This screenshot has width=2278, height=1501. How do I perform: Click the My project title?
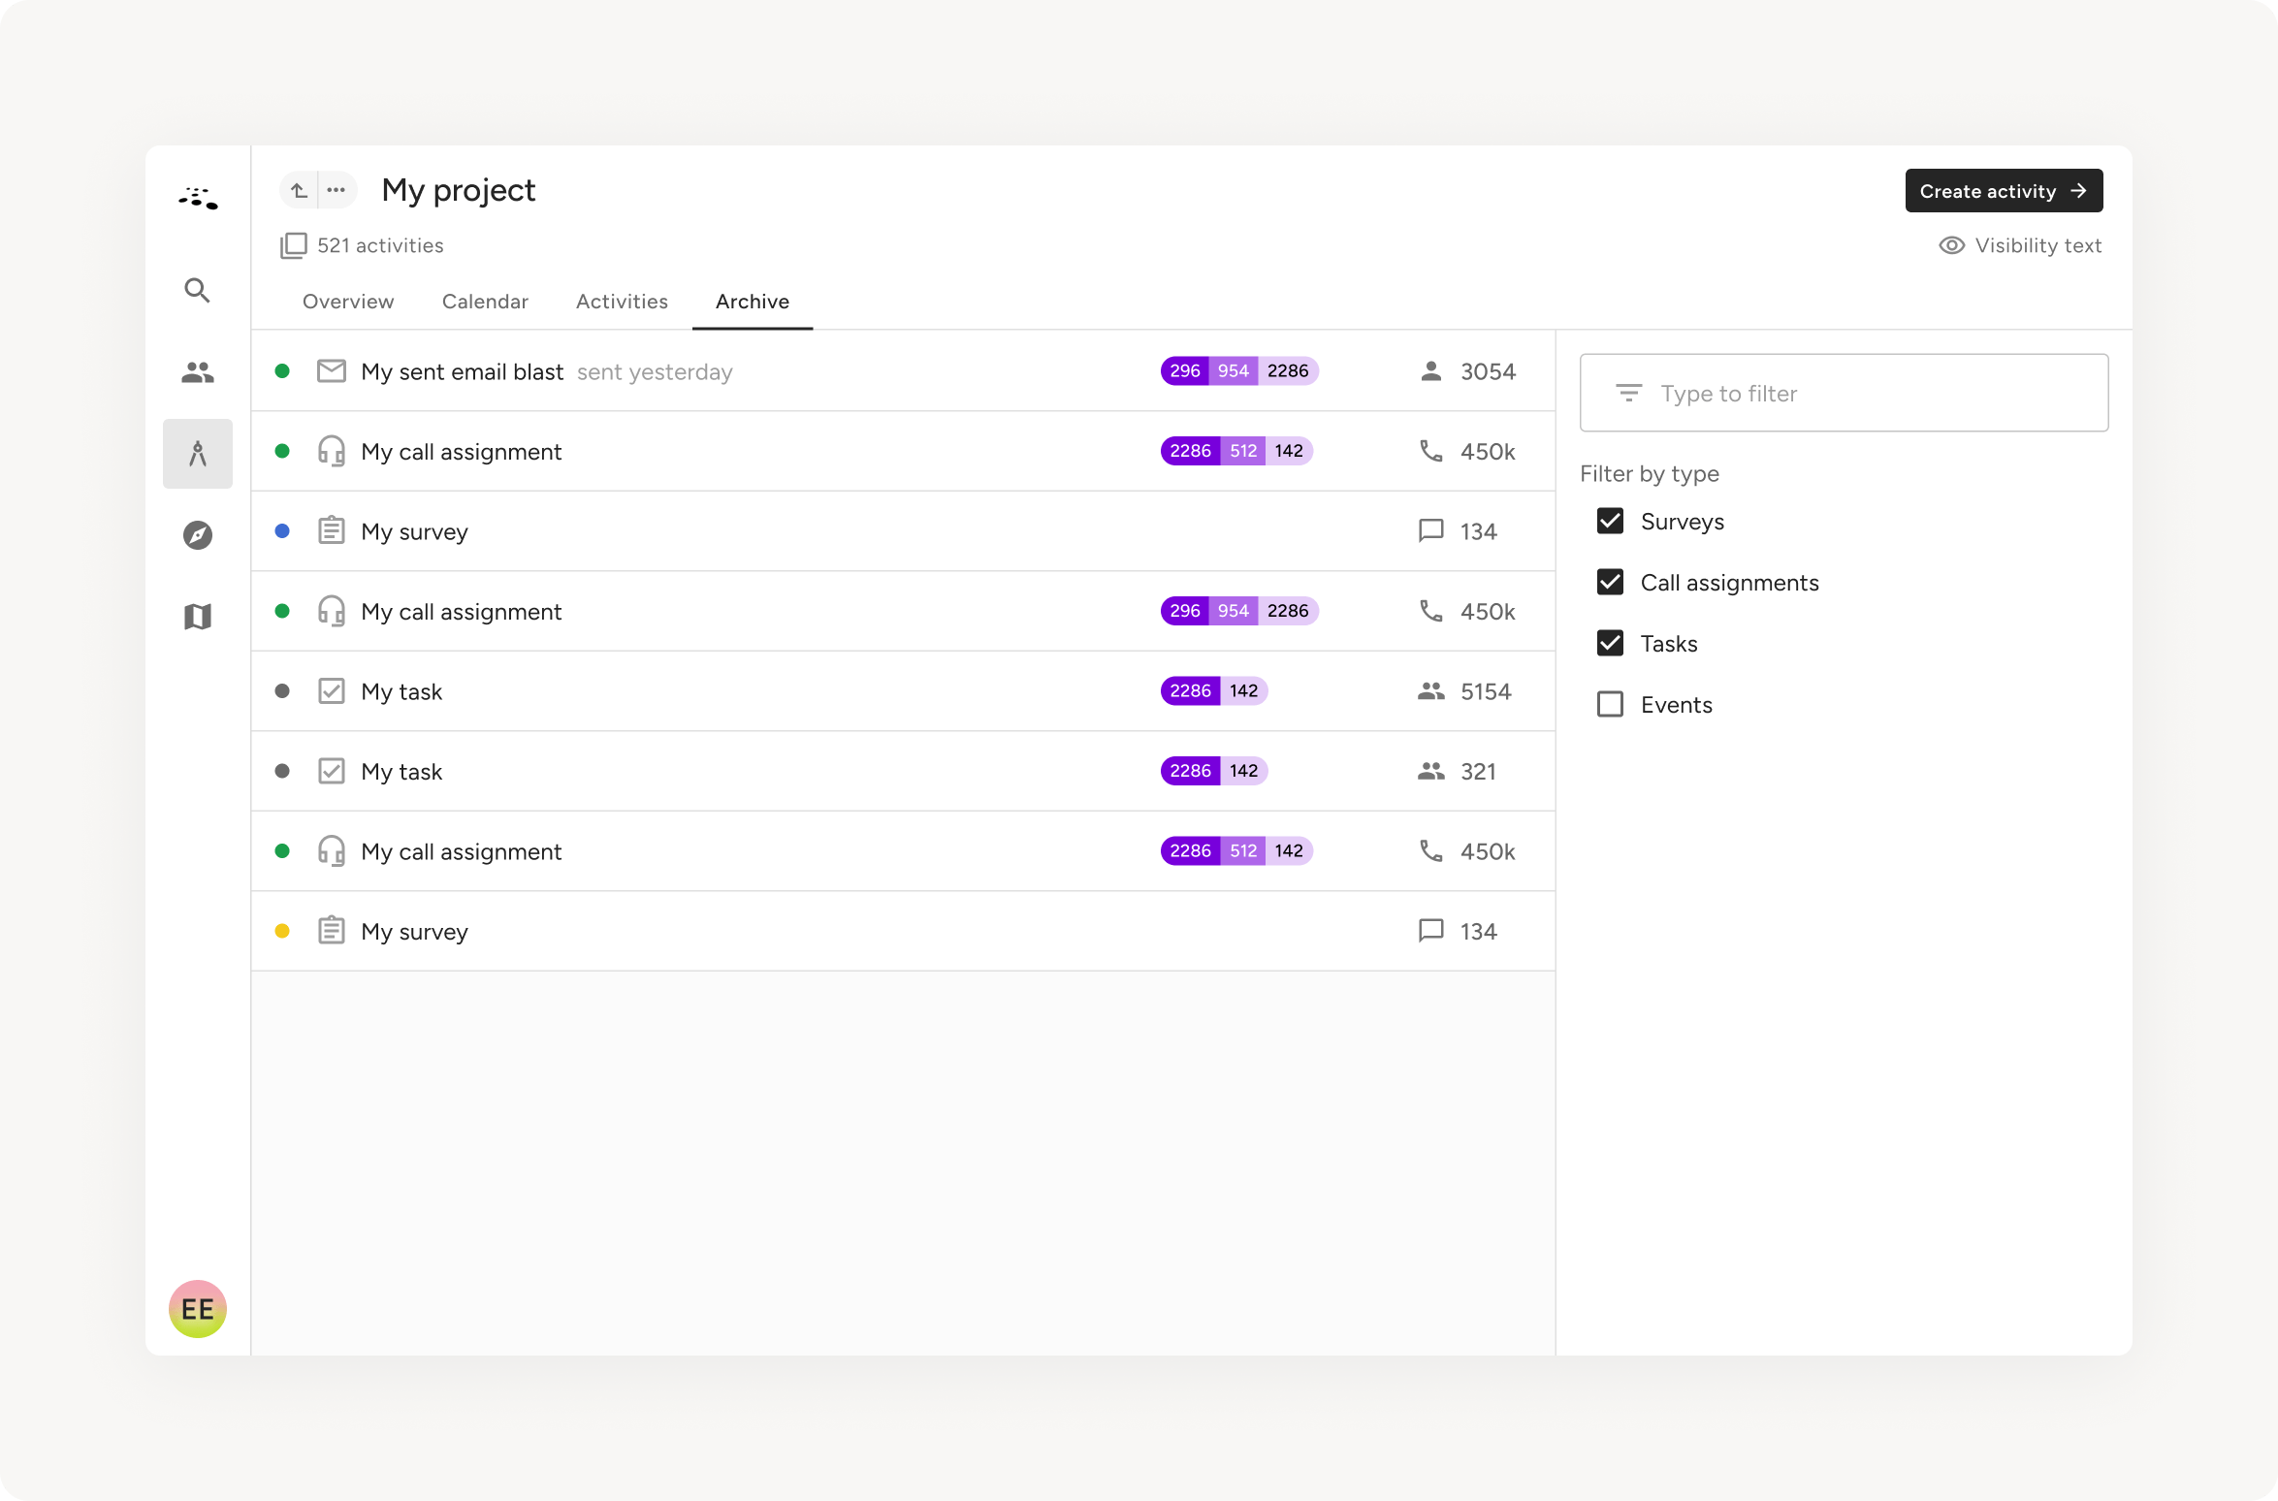tap(458, 191)
